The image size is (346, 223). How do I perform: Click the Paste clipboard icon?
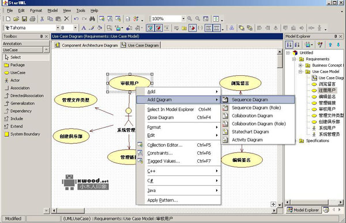58,19
